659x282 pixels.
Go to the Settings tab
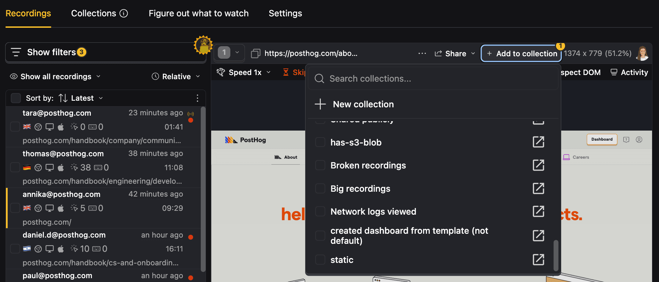tap(285, 13)
